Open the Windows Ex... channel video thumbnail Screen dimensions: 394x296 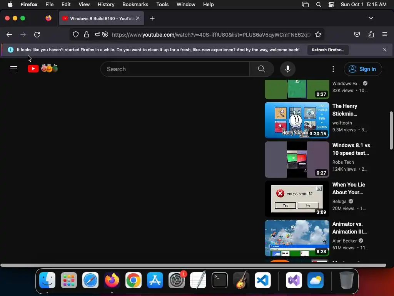point(297,89)
